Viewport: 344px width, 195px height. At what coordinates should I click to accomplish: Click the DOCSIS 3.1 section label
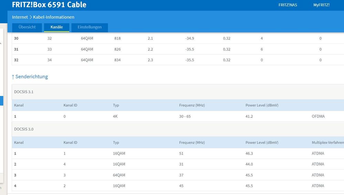coord(24,92)
